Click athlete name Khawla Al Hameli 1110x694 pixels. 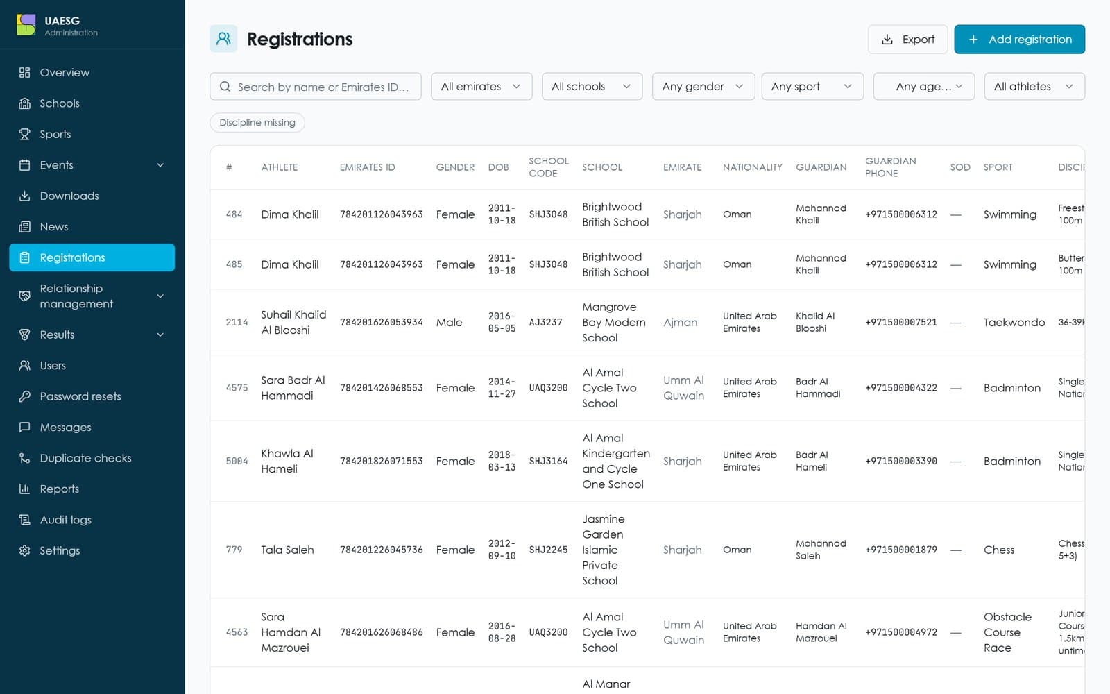point(287,461)
